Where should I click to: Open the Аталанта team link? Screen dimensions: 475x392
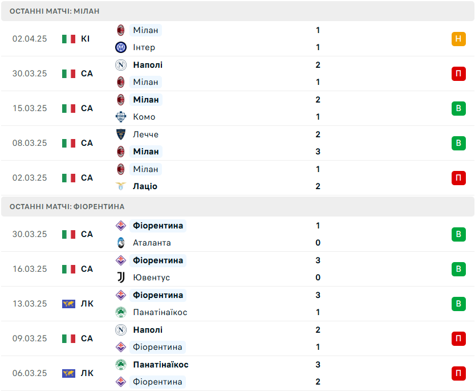[152, 243]
